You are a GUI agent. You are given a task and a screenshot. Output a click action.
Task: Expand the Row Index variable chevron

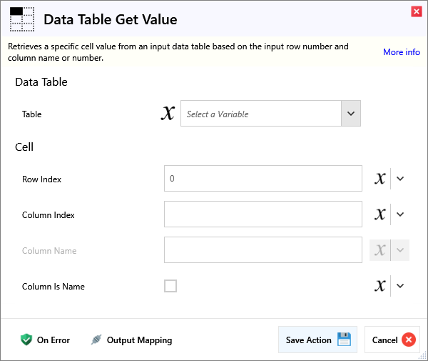point(400,179)
